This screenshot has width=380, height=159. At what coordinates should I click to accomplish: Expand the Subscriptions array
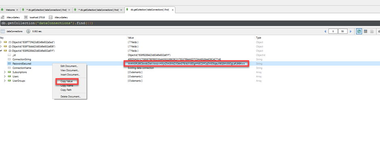tap(5, 72)
